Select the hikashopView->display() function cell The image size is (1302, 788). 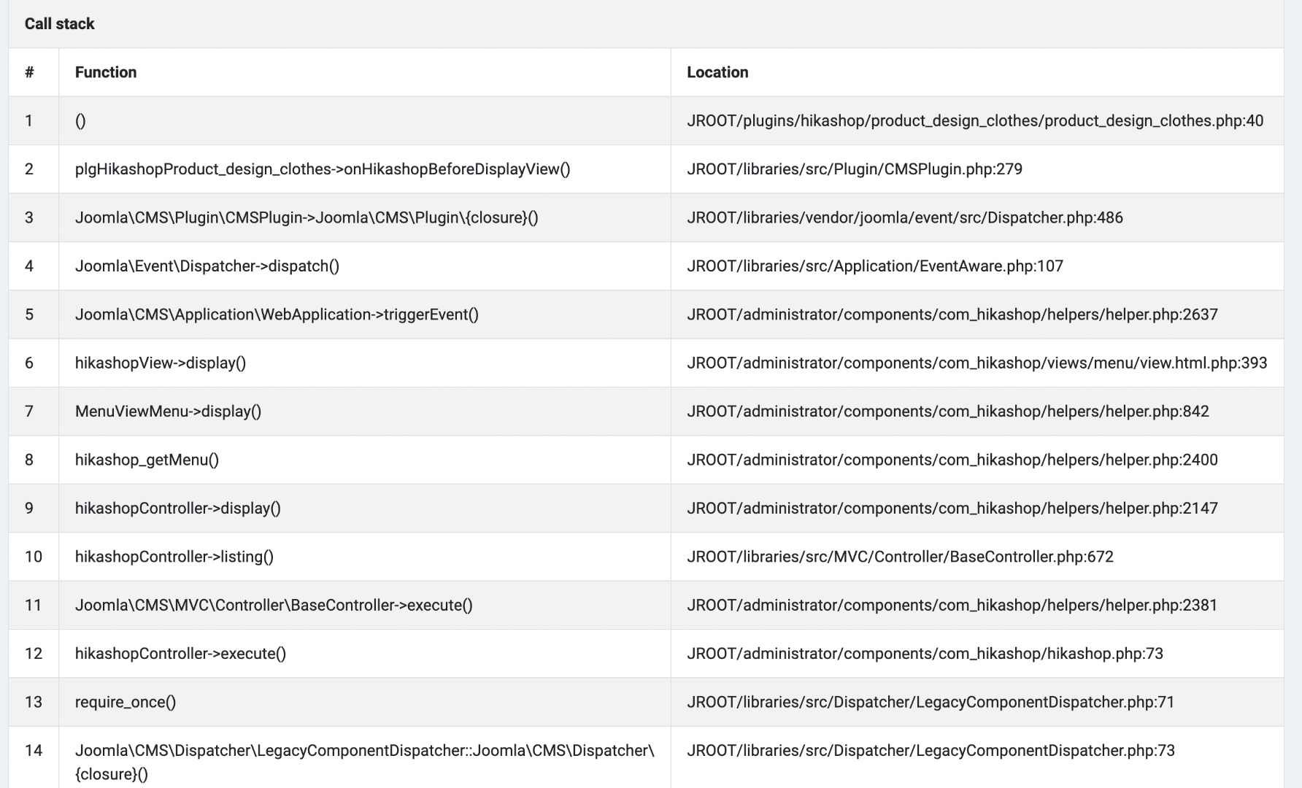point(160,363)
